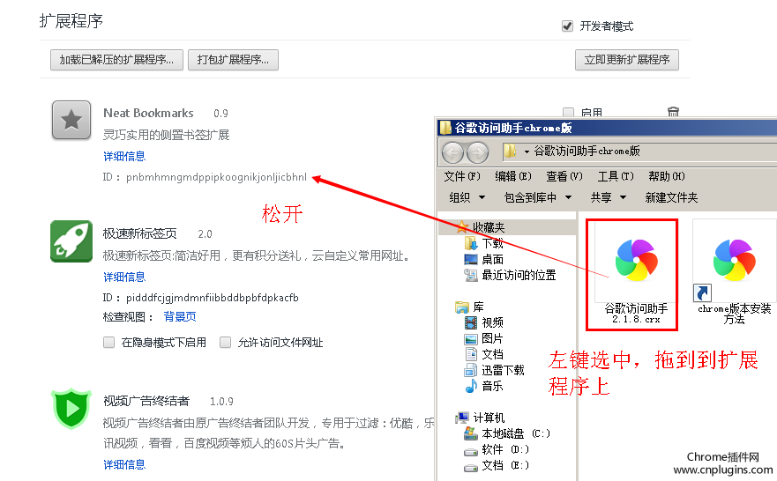777x481 pixels.
Task: Open 最近访问的位置 in navigation pane
Action: tap(519, 275)
